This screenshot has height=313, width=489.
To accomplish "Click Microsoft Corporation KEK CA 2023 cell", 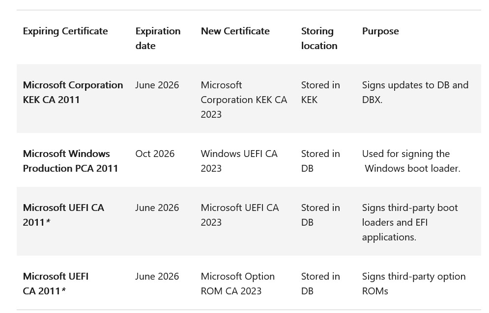I will (x=244, y=100).
